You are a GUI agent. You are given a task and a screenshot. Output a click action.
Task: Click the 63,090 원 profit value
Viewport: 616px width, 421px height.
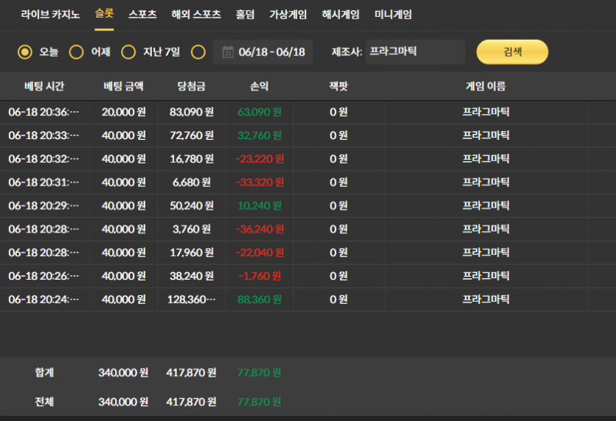259,112
